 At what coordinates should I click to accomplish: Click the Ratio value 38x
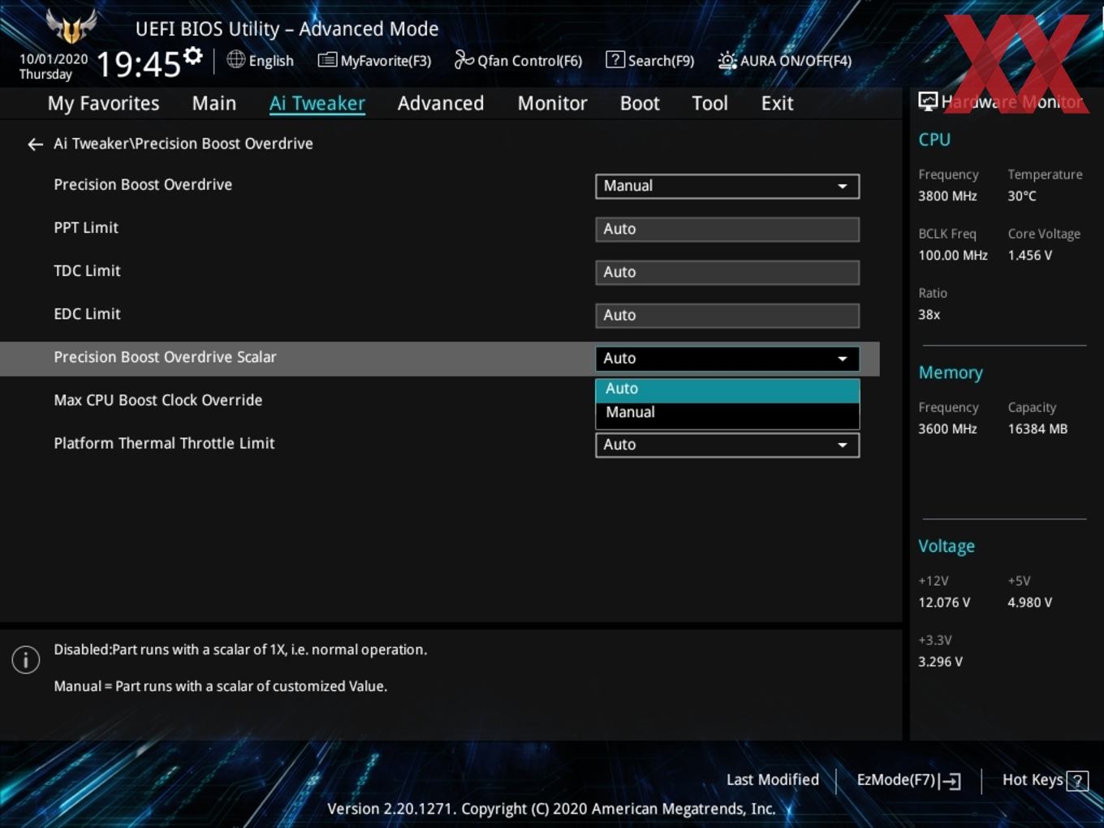[x=929, y=315]
